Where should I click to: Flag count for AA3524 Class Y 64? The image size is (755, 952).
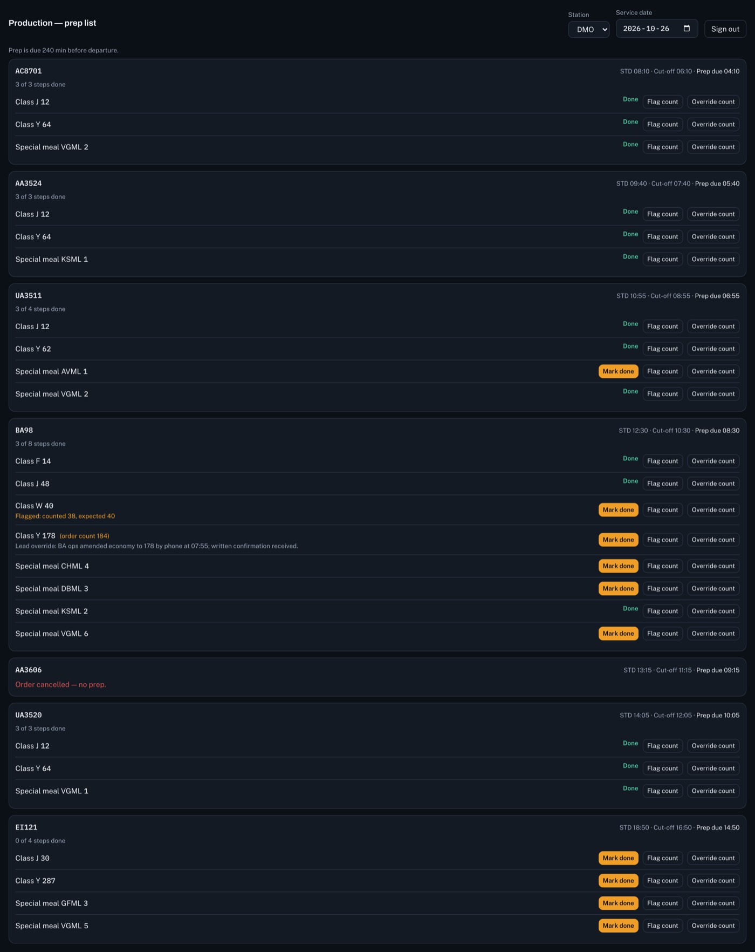(663, 237)
